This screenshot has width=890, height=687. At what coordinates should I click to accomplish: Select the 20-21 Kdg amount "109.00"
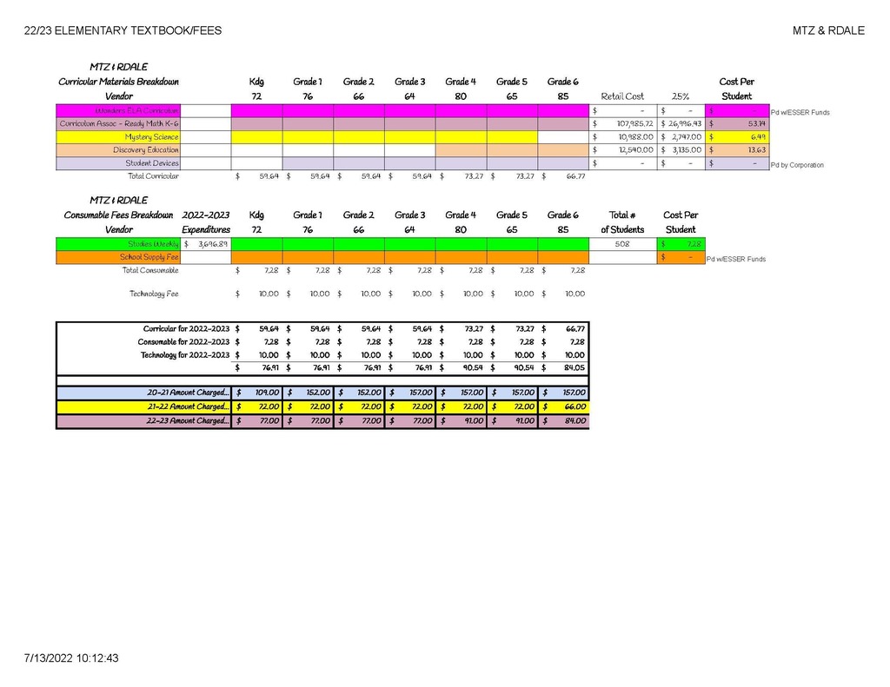(267, 392)
